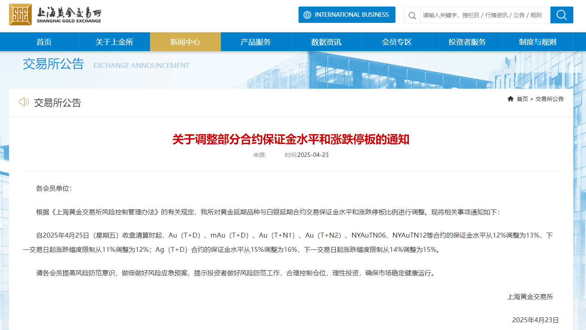Screen dimensions: 586x330
Task: Click the 各会员单位 salutation line
Action: [54, 189]
